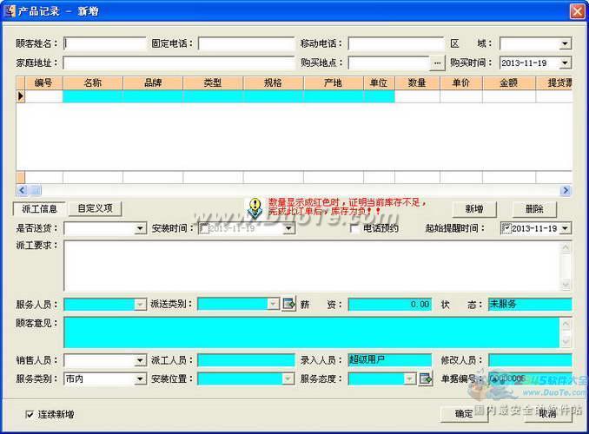Viewport: 589px width, 434px height.
Task: Open the 起始提醒时间 date dropdown arrow
Action: [565, 228]
